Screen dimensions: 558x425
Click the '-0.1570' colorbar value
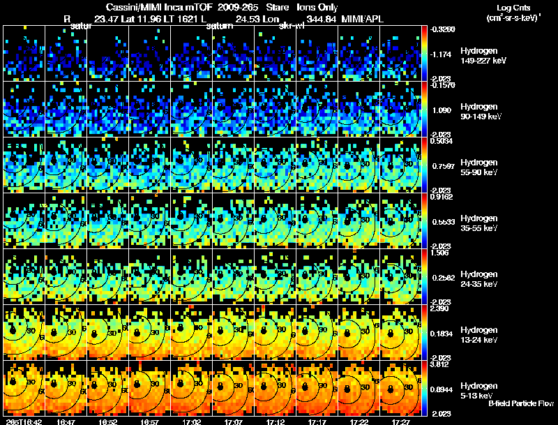click(442, 85)
